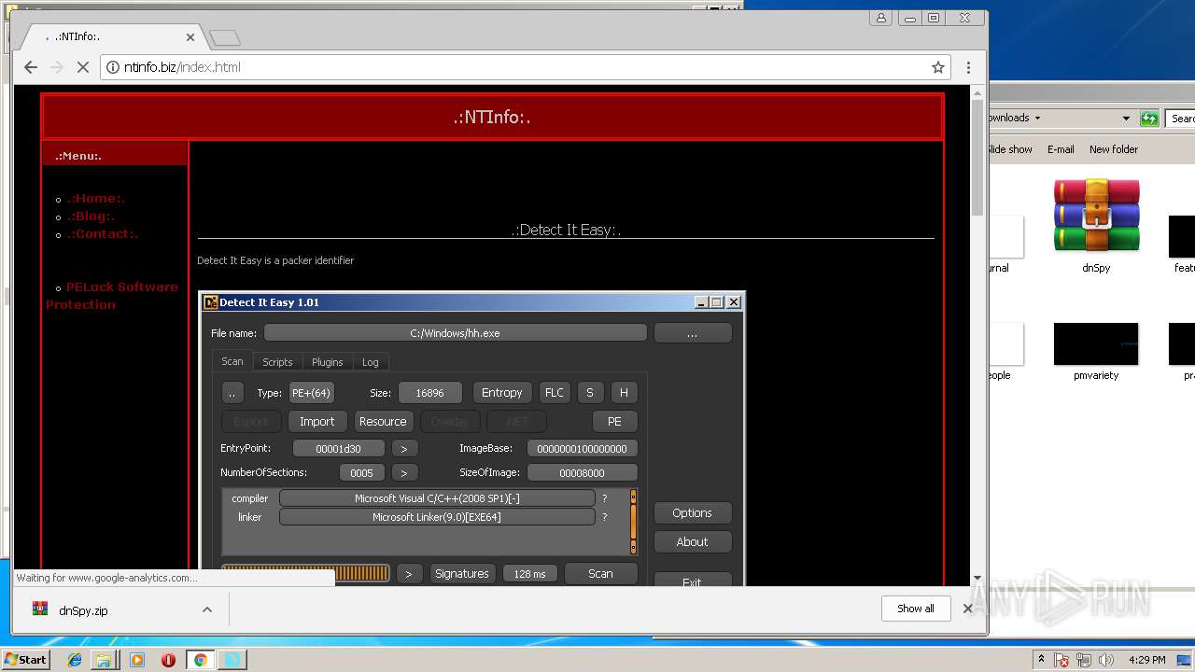Click the ? beside the compiler result

(x=604, y=498)
